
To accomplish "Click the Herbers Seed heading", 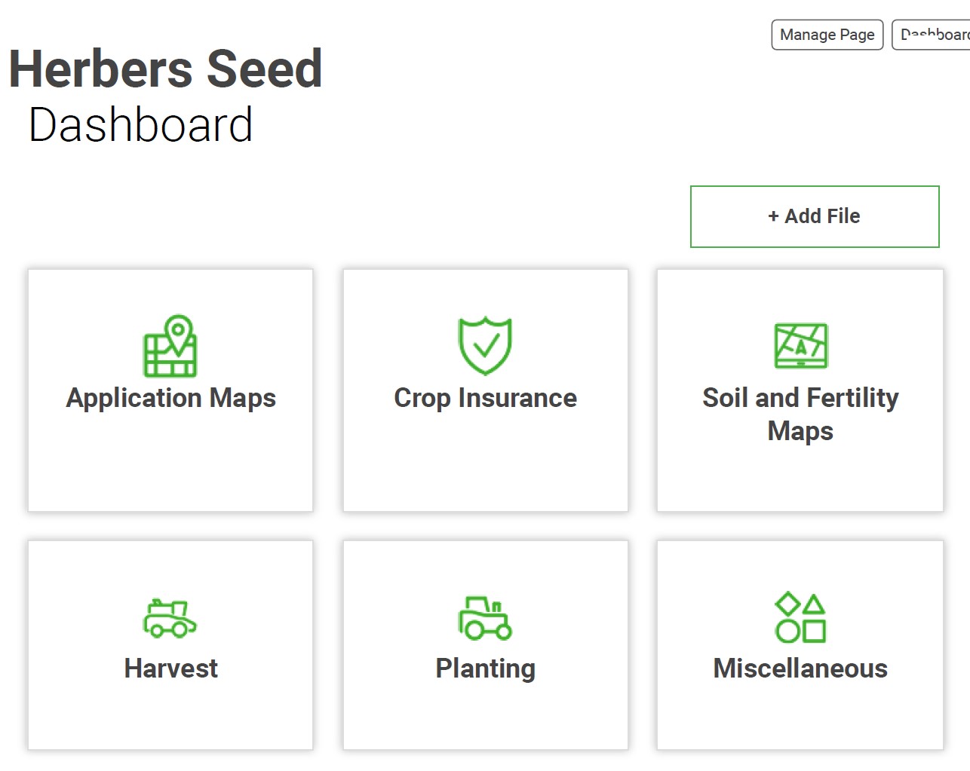I will point(165,69).
